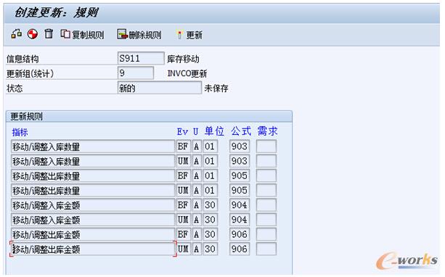Select the last 移动/调整出库金额 indicator field
Image resolution: width=445 pixels, height=277 pixels.
pyautogui.click(x=93, y=249)
